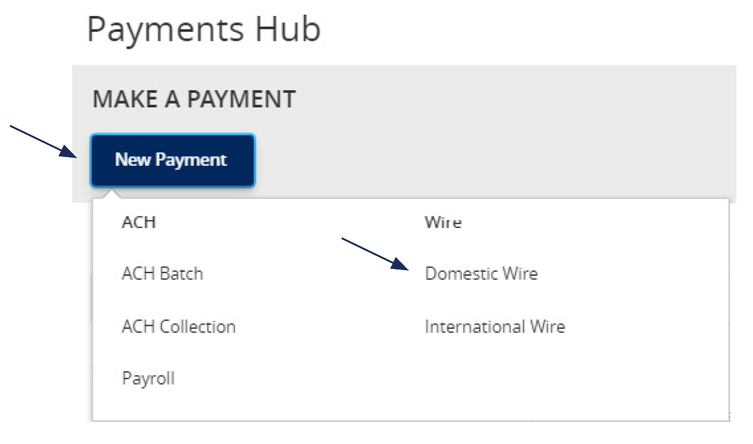The width and height of the screenshot is (753, 444).
Task: Open the Wire category header
Action: pyautogui.click(x=442, y=222)
